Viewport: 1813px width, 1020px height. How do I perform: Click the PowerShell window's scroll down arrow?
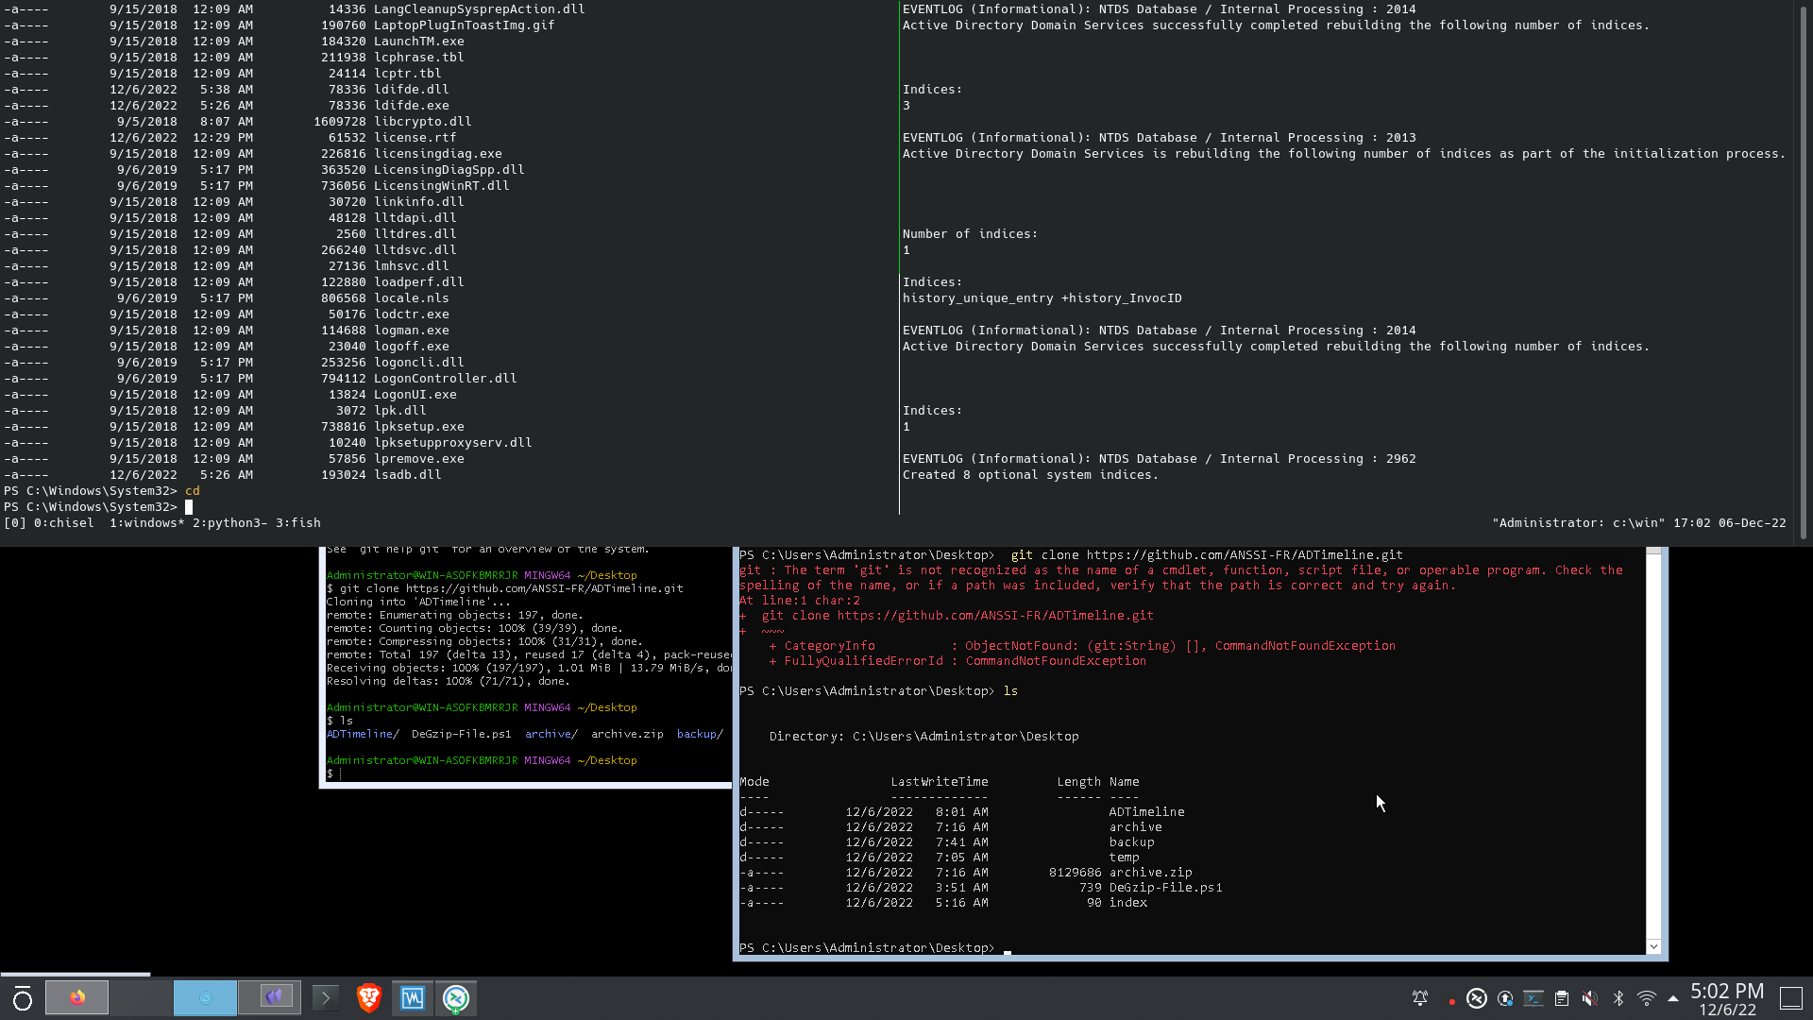pyautogui.click(x=1653, y=946)
